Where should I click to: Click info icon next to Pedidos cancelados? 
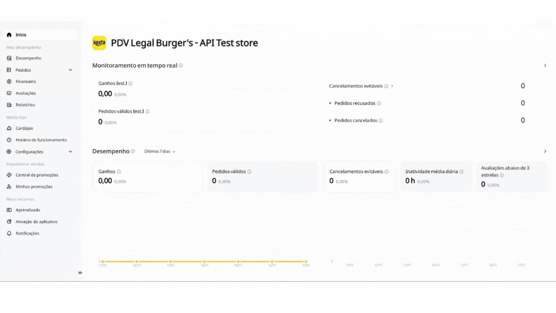tap(381, 121)
